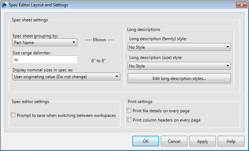Open Long description (size) style dropdown
Image resolution: width=249 pixels, height=151 pixels.
tap(179, 66)
